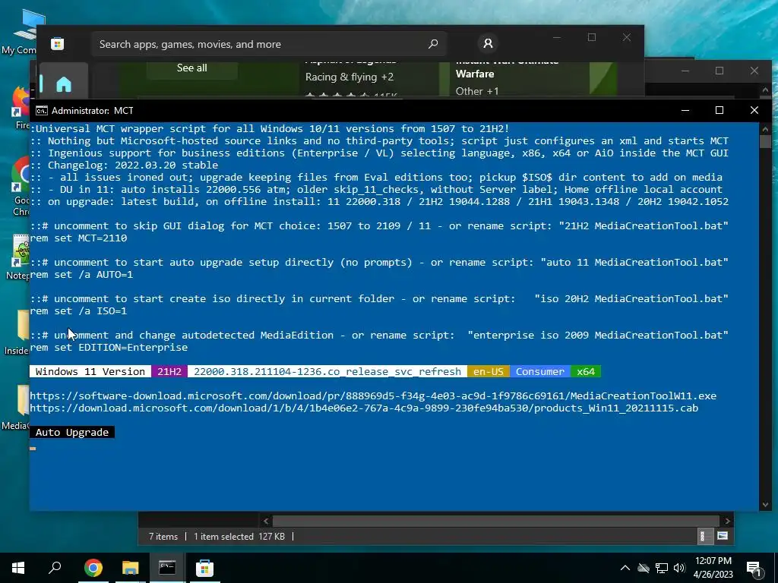This screenshot has width=778, height=583.
Task: Click the en-US language label
Action: tap(489, 371)
